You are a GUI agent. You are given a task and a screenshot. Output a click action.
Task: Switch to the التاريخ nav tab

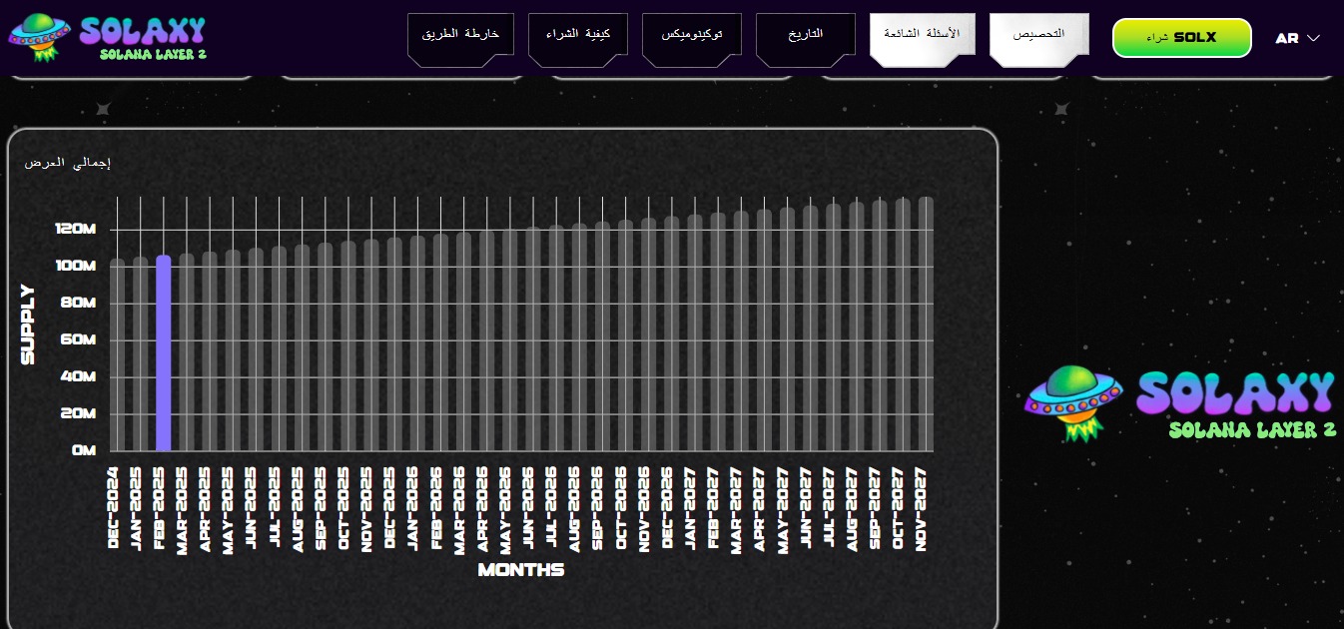coord(806,40)
